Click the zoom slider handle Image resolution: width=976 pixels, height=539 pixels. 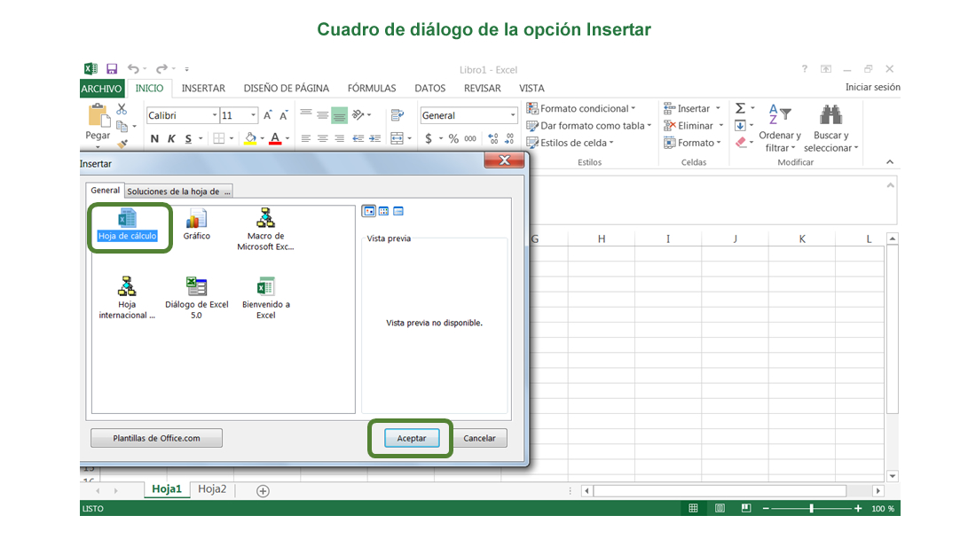(x=812, y=509)
